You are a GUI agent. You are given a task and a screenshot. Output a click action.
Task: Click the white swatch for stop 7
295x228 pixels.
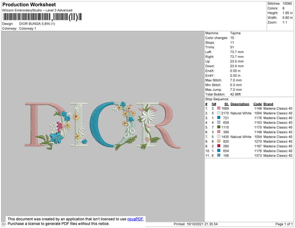coord(219,137)
